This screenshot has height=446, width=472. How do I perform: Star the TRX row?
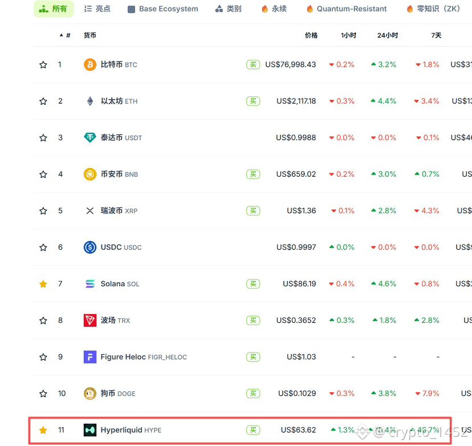(x=43, y=321)
